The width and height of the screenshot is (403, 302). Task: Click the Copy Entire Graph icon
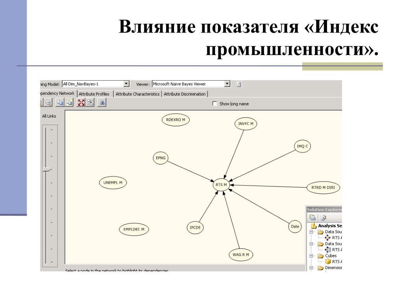[69, 103]
